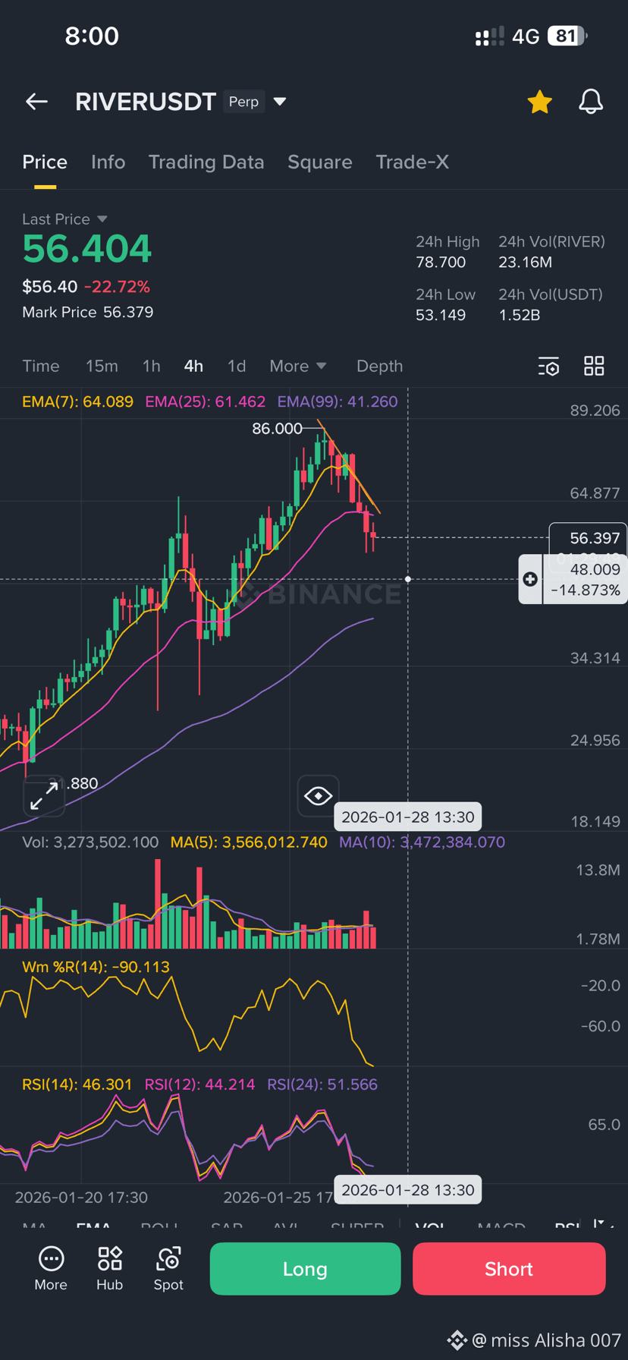Tap the crosshair plus order icon

click(x=530, y=580)
